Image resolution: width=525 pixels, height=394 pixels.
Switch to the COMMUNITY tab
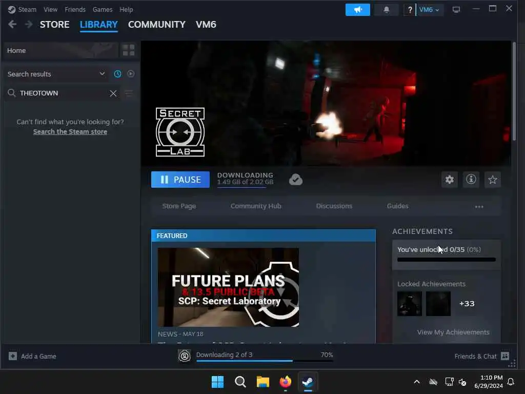coord(157,25)
